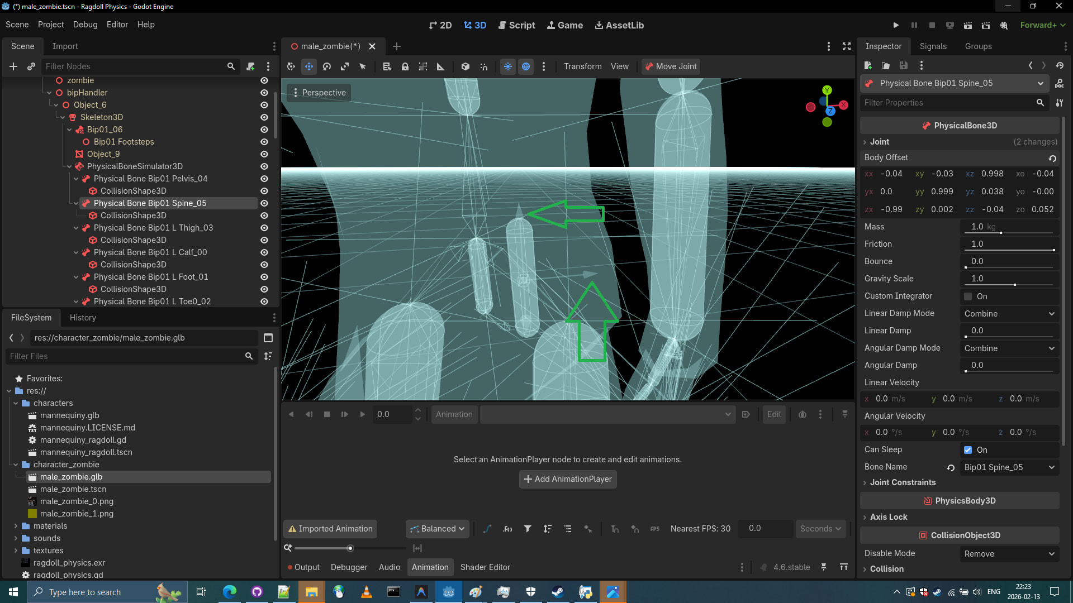Uncheck the Can Sleep checkbox
Screen dimensions: 1073x603
pos(968,450)
